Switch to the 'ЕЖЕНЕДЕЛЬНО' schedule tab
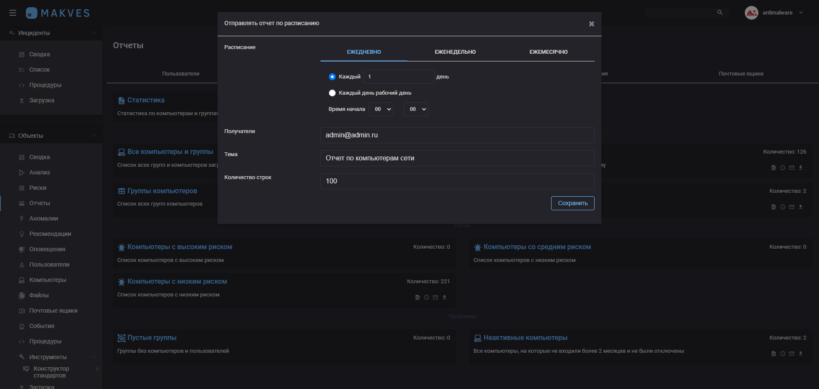The width and height of the screenshot is (819, 389). [455, 52]
